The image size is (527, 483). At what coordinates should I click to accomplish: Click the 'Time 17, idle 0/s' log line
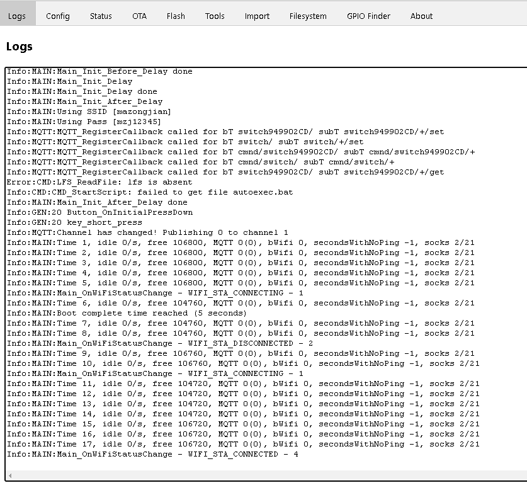pos(243,445)
